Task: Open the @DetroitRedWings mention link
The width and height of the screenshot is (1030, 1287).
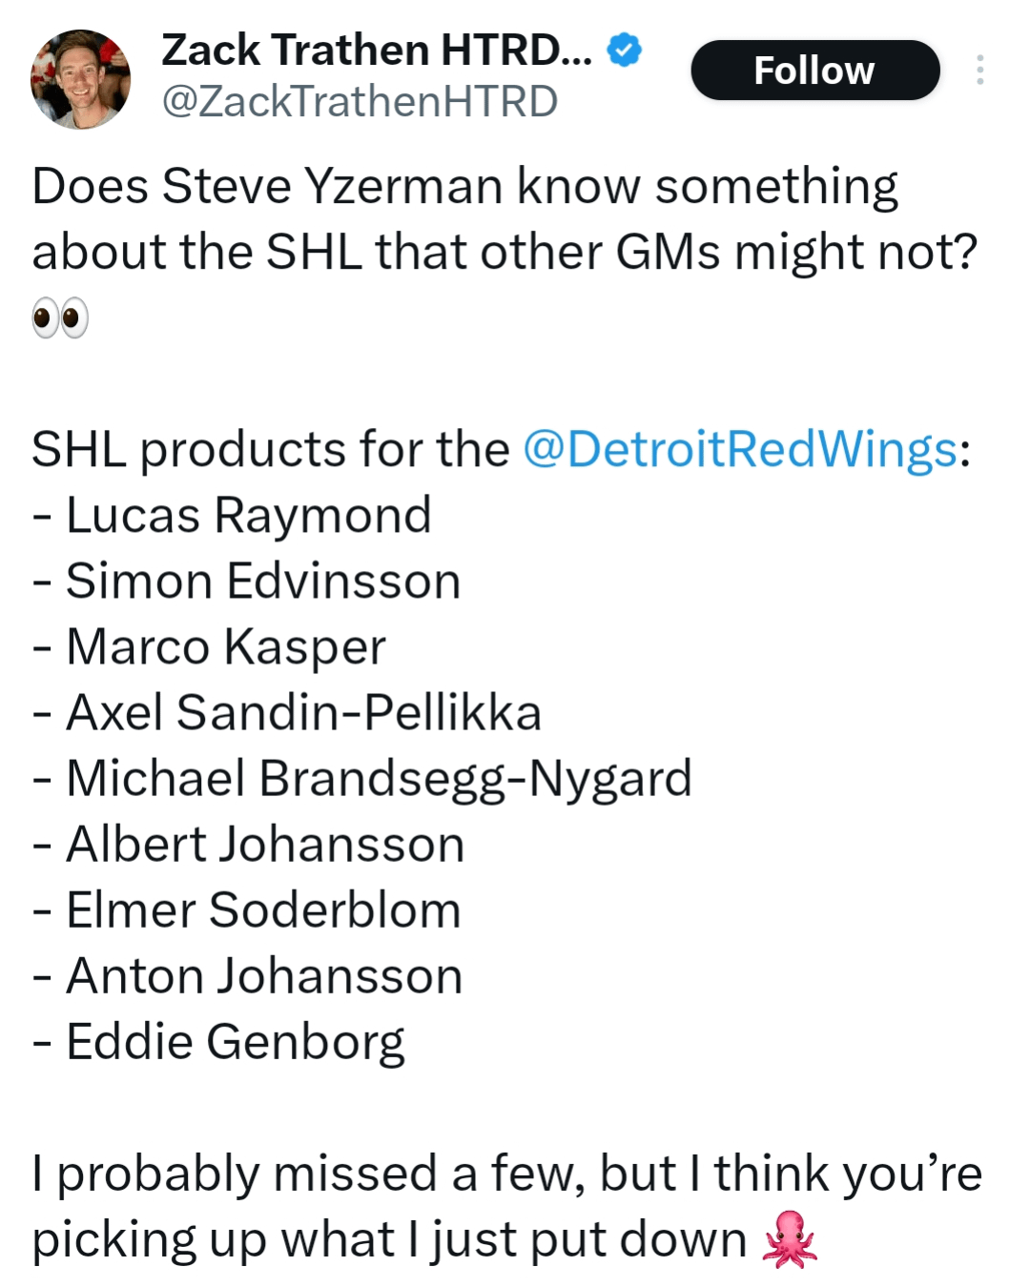Action: 740,449
